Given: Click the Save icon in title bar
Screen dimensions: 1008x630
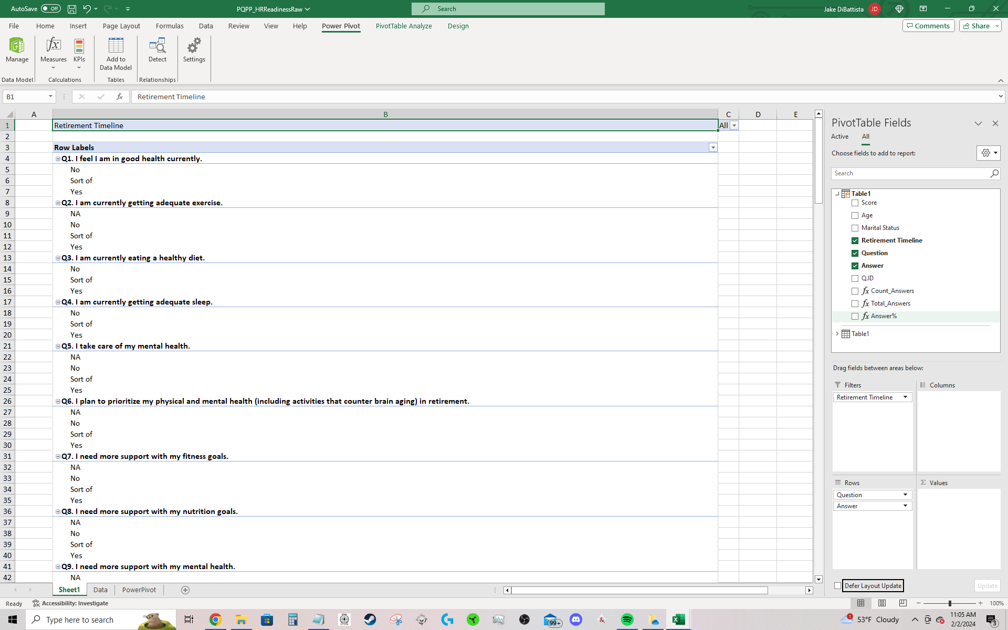Looking at the screenshot, I should point(72,9).
